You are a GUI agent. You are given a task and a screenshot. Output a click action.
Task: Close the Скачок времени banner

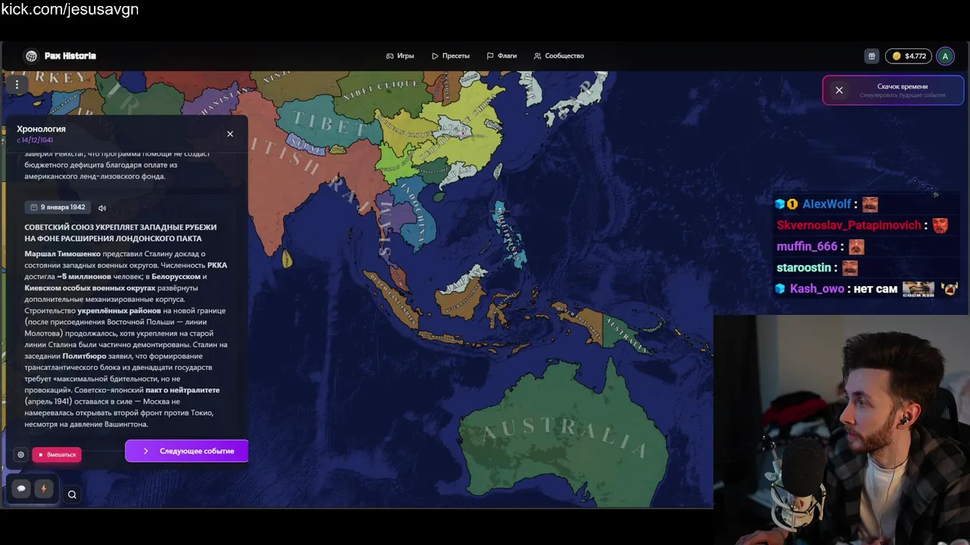pyautogui.click(x=839, y=90)
